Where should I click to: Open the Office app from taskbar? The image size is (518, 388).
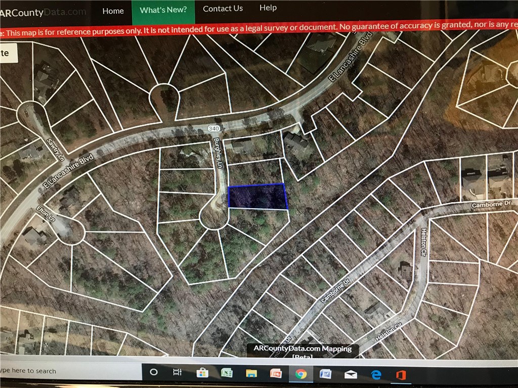click(x=401, y=375)
